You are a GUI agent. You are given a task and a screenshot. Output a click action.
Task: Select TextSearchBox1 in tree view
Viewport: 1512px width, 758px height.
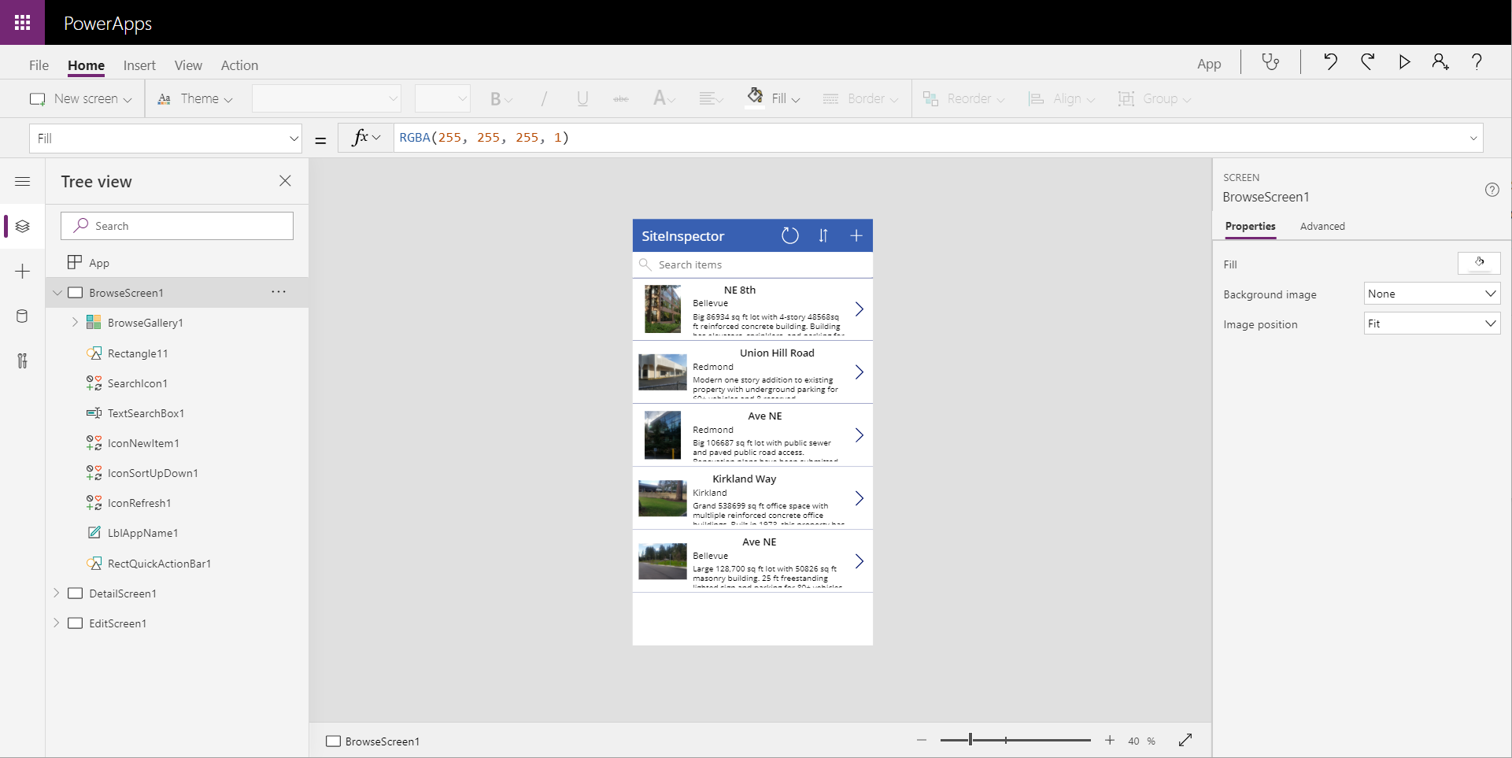click(x=146, y=413)
